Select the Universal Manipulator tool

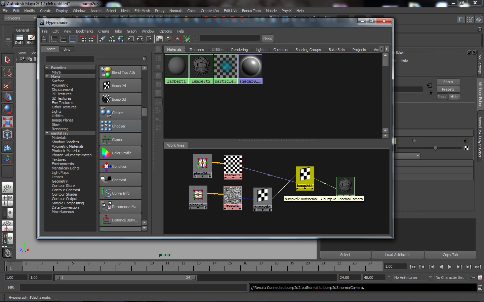pyautogui.click(x=7, y=135)
